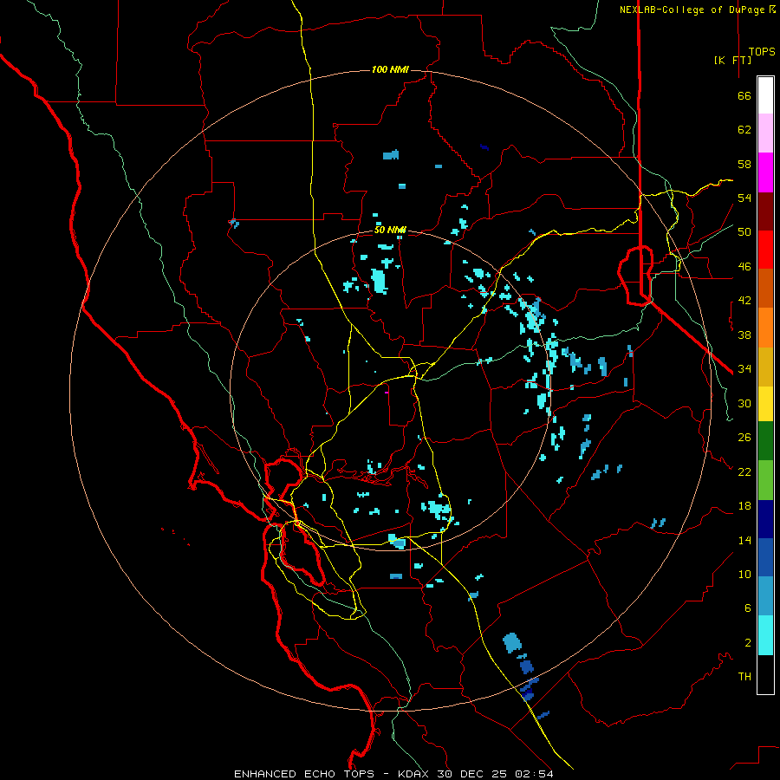This screenshot has height=780, width=780.
Task: Click the 2 value on the legend scale
Action: [748, 643]
